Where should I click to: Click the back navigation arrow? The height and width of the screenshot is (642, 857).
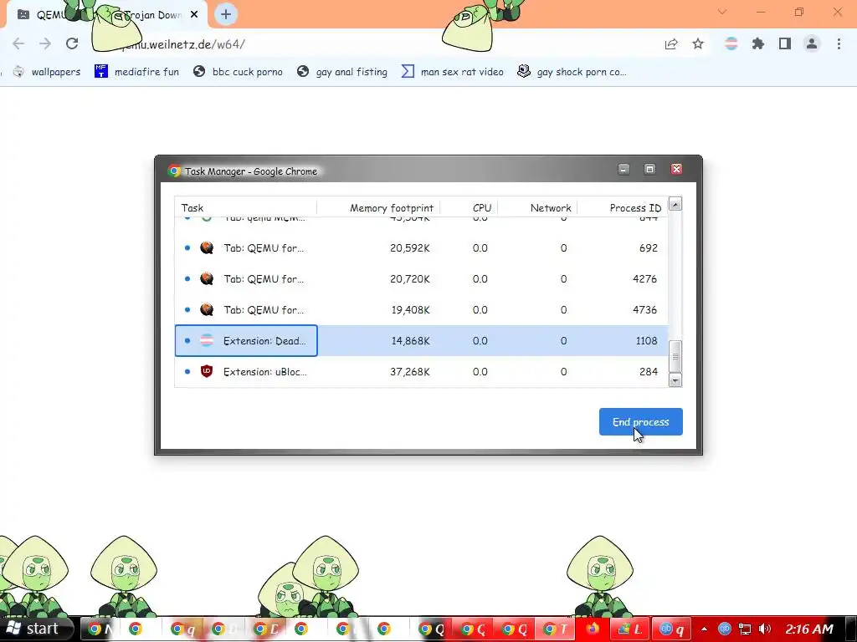click(x=18, y=43)
